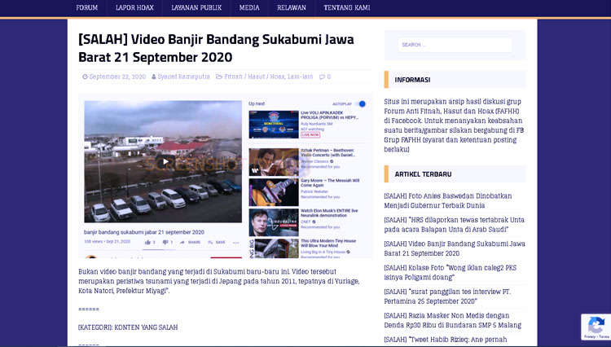The height and width of the screenshot is (347, 611).
Task: Open the Live VOLI APIN,KADEK video thumbnail
Action: pos(274,125)
